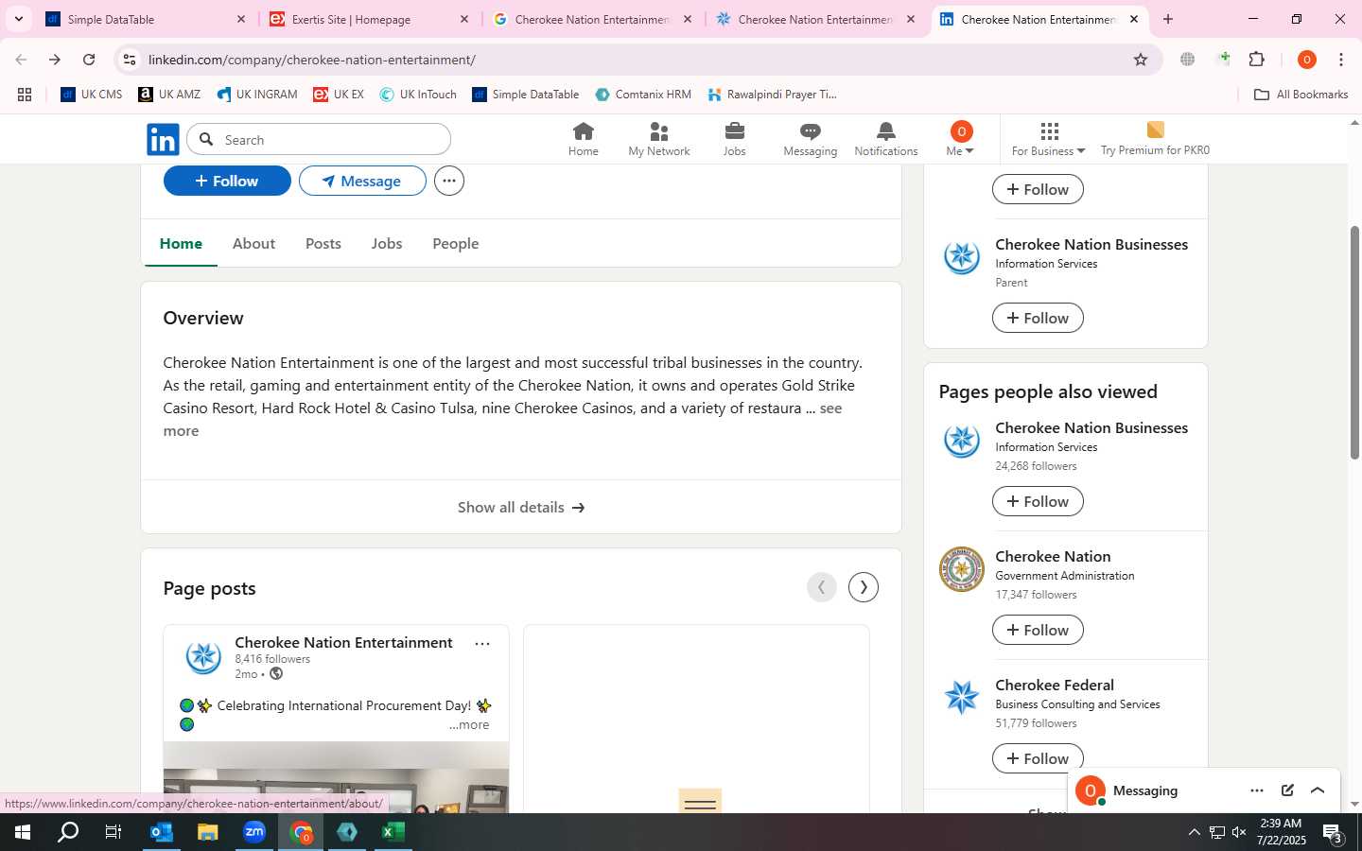
Task: Follow Cherokee Nation government page
Action: click(1038, 630)
